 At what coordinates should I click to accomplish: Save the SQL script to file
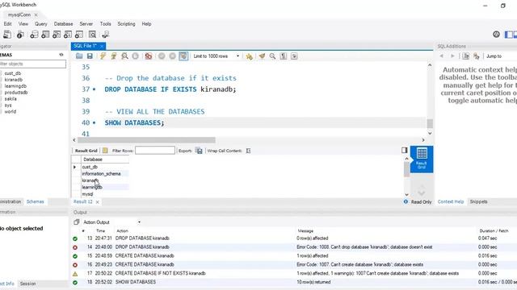[x=90, y=56]
